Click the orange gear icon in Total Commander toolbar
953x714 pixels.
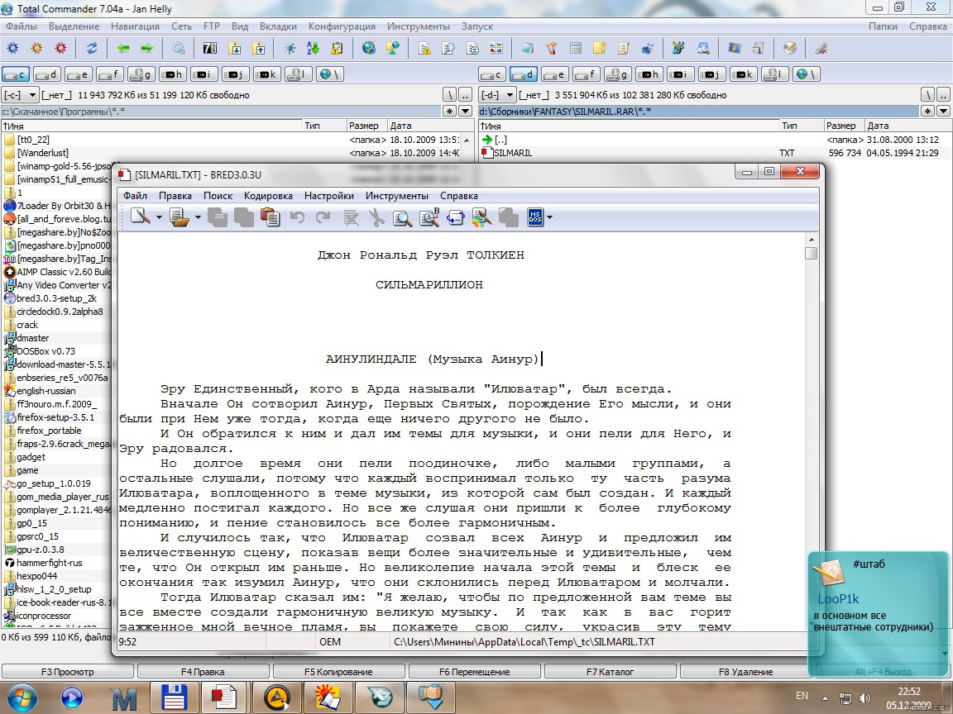point(36,48)
